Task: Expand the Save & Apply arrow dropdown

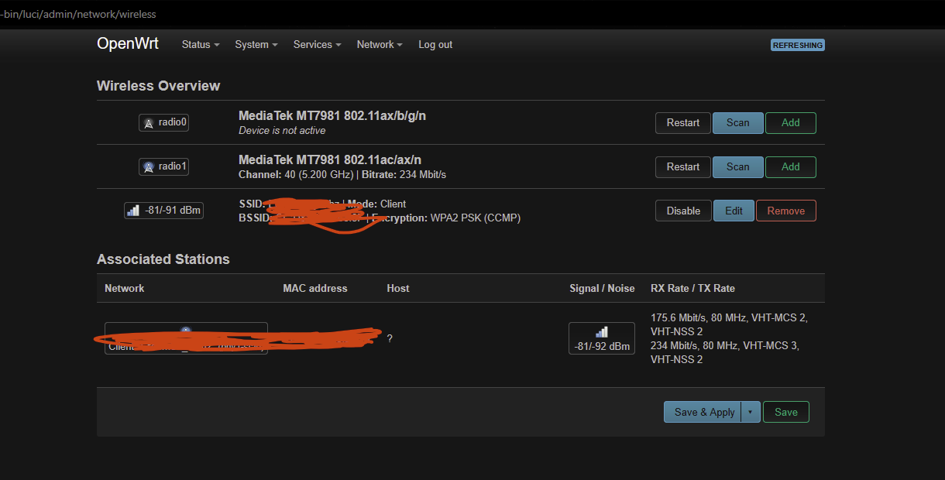Action: tap(750, 412)
